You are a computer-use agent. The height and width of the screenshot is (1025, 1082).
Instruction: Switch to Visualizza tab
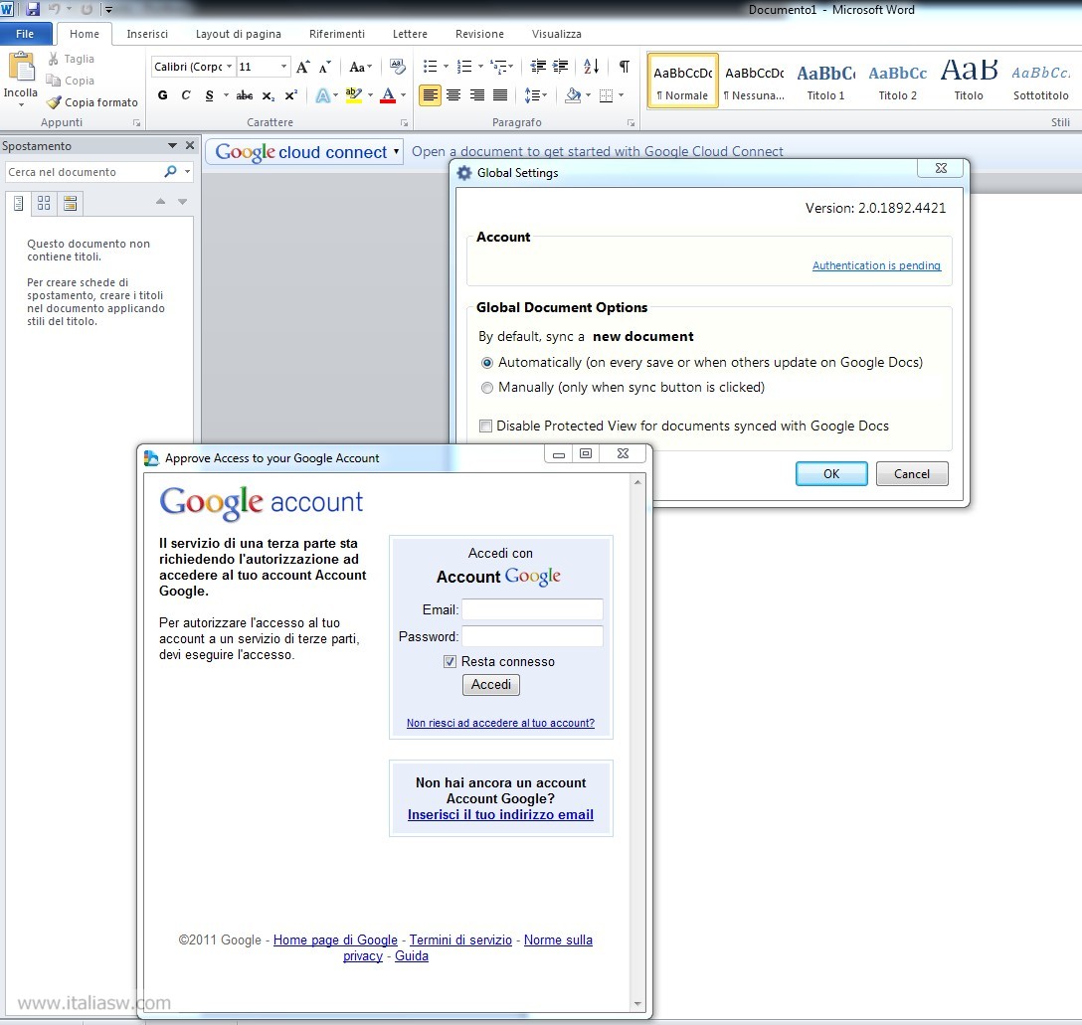coord(556,34)
